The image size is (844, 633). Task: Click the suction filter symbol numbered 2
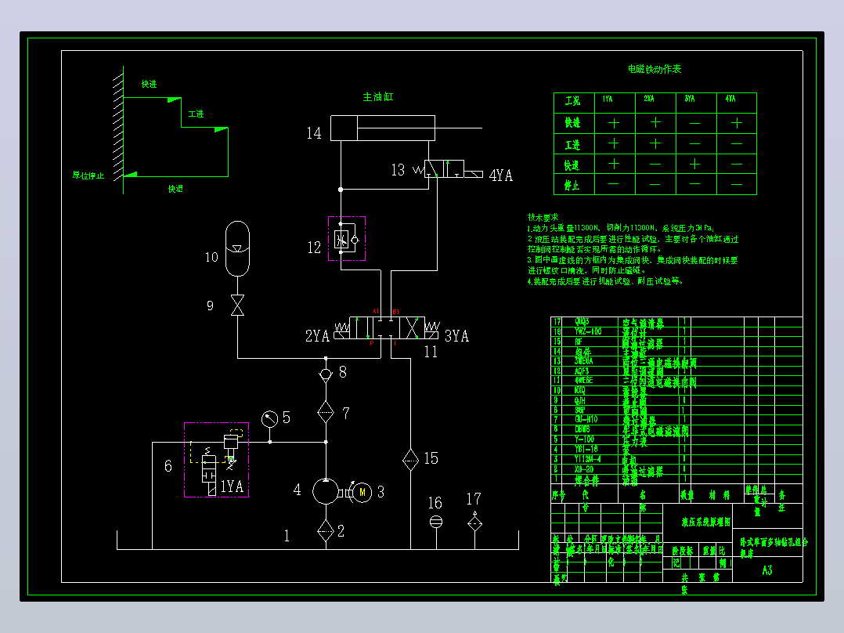[x=326, y=530]
